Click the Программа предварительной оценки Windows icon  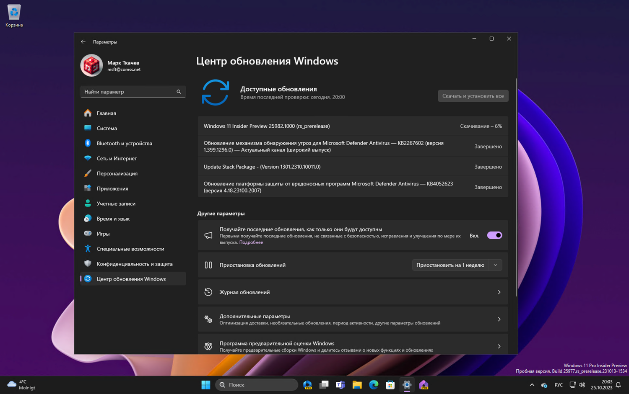point(208,346)
